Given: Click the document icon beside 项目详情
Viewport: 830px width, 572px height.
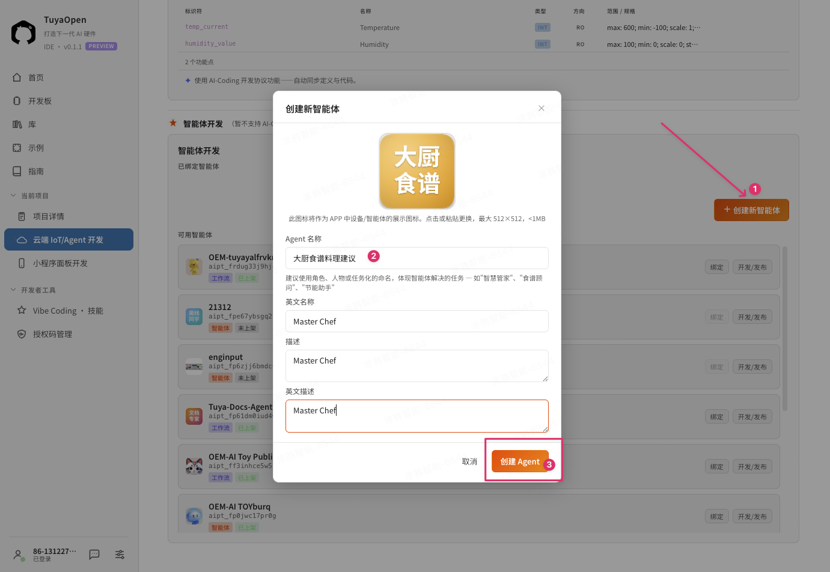Looking at the screenshot, I should point(22,216).
